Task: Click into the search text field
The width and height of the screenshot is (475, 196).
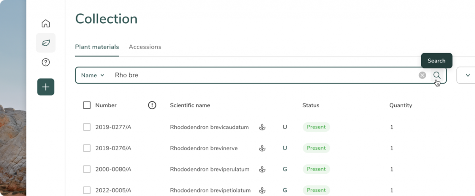Action: coord(260,75)
